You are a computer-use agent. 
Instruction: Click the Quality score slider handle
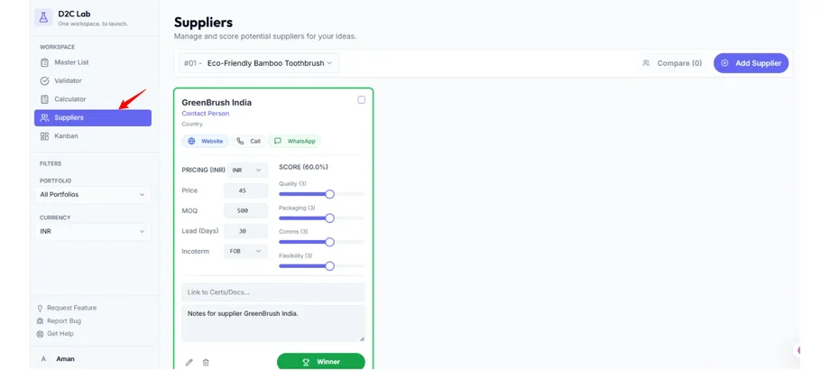tap(330, 194)
